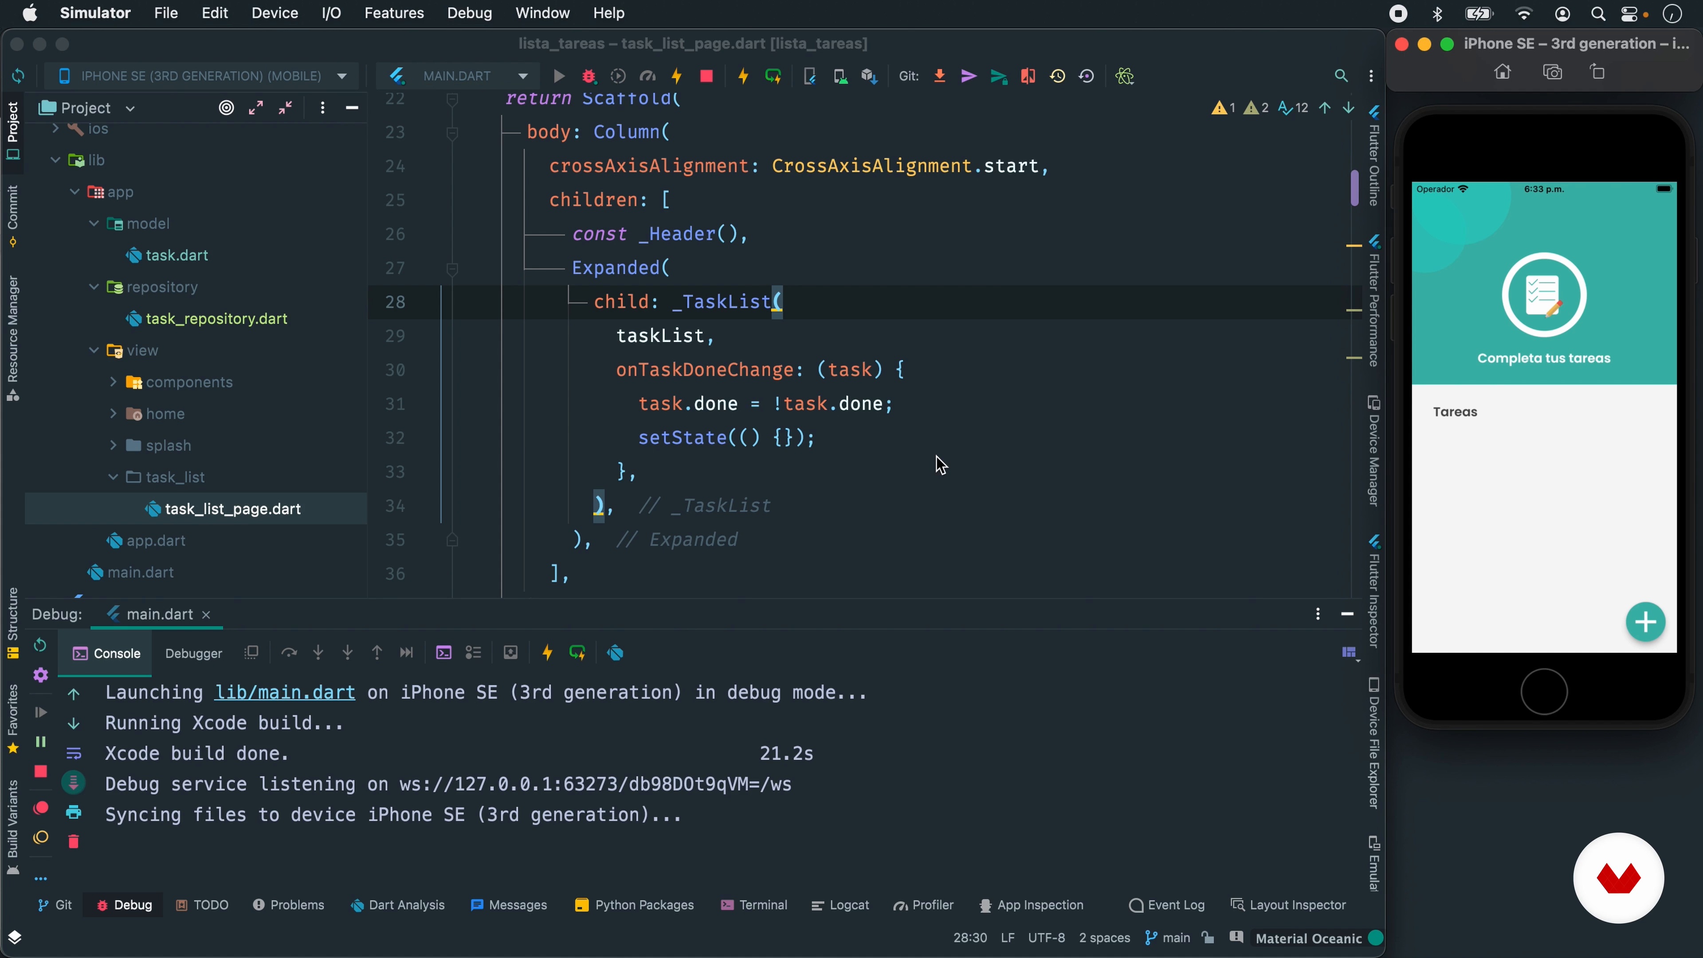This screenshot has width=1703, height=958.
Task: Open task_repository.dart file
Action: 216,319
